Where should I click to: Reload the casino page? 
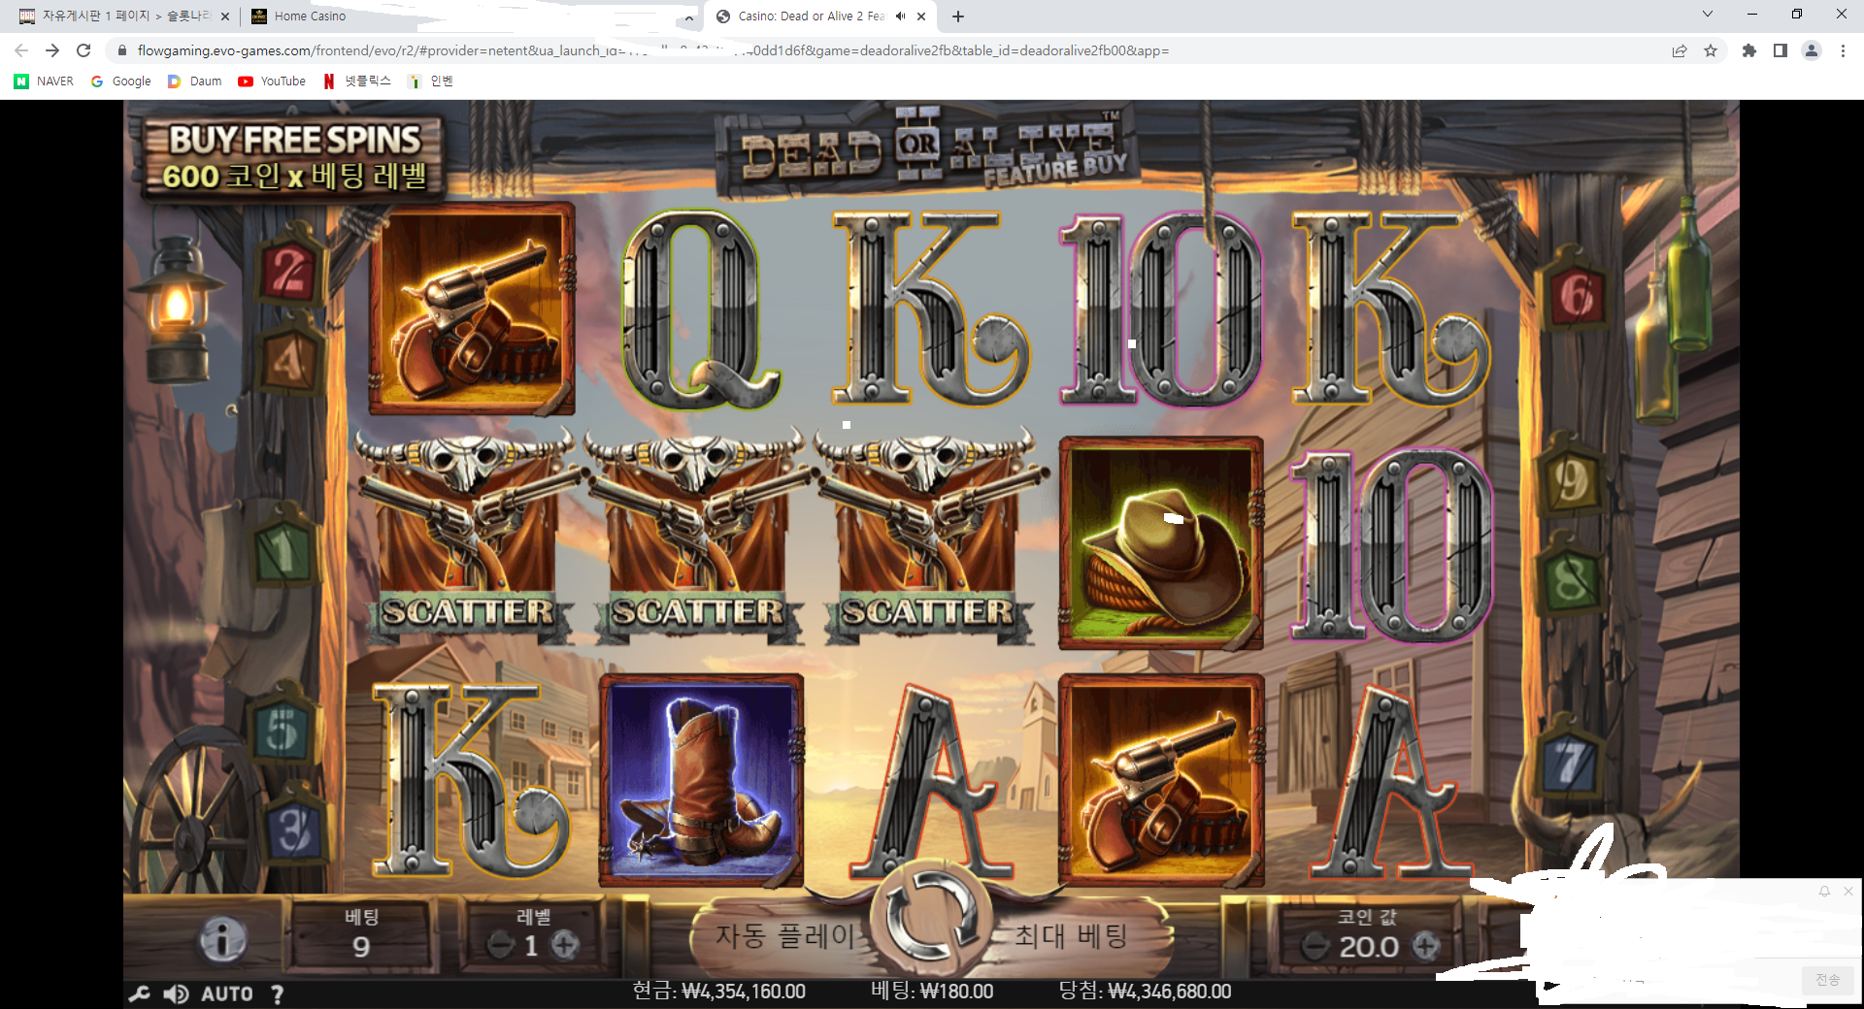[x=83, y=50]
